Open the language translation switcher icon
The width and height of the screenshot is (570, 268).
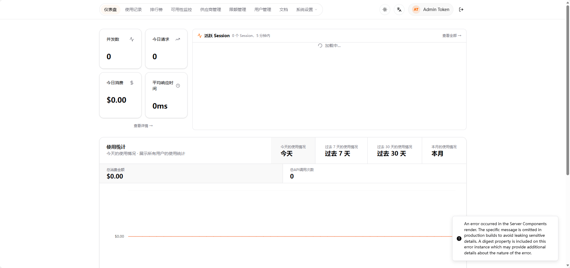coord(399,10)
